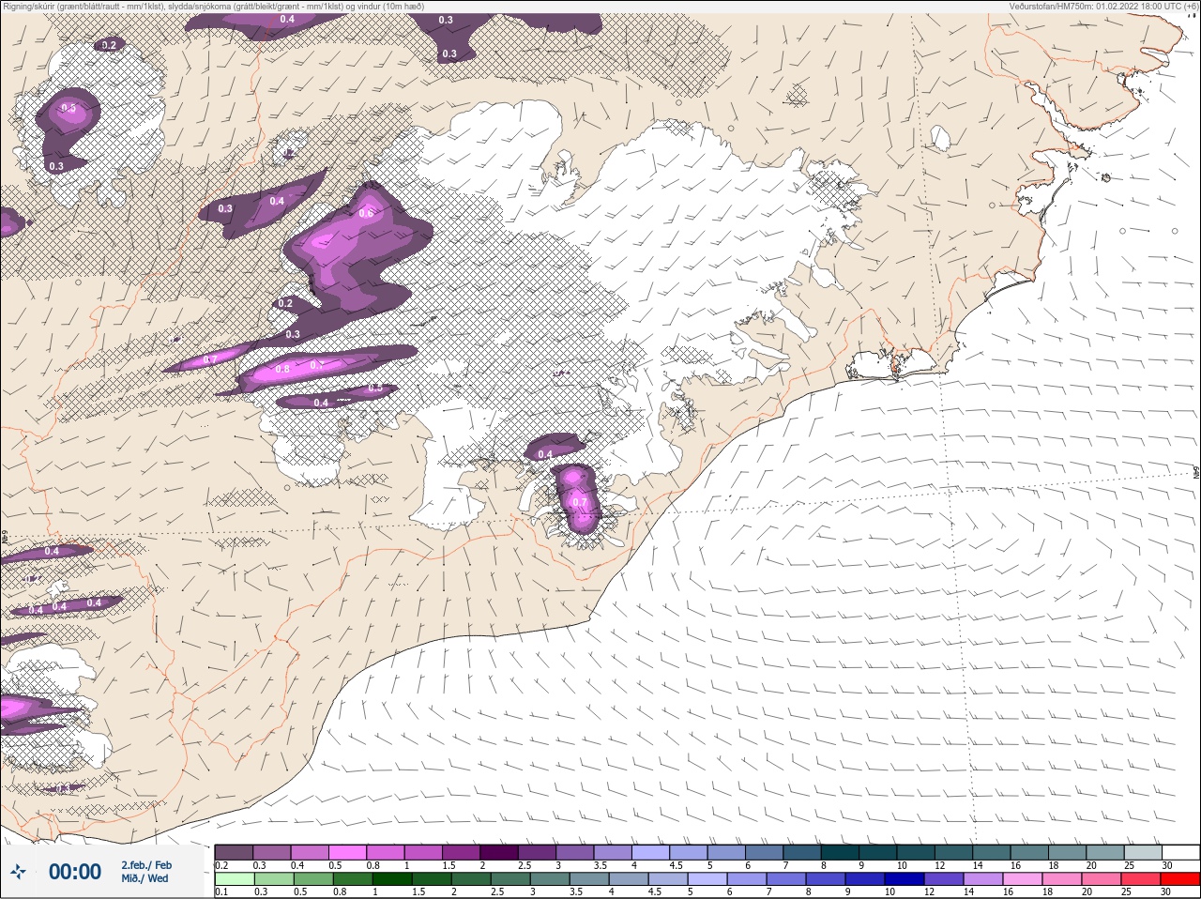
Task: Click the 0.8 precipitation value on the map
Action: pos(282,370)
